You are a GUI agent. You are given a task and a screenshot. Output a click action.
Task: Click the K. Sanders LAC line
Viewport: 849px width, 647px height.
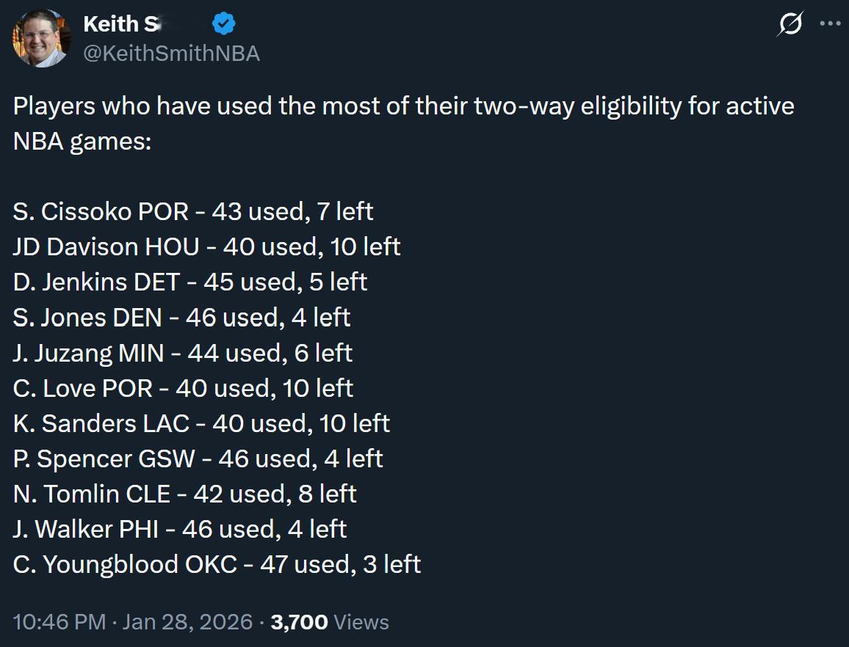201,423
